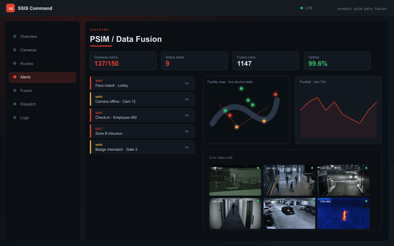The image size is (394, 246).
Task: Open Badge mismatch · Gate 3 alert
Action: pyautogui.click(x=142, y=147)
